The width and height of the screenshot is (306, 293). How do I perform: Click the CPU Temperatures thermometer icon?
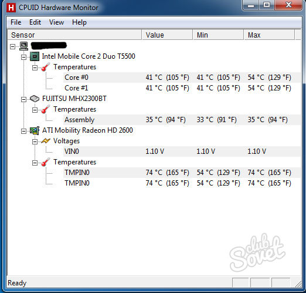(x=46, y=67)
